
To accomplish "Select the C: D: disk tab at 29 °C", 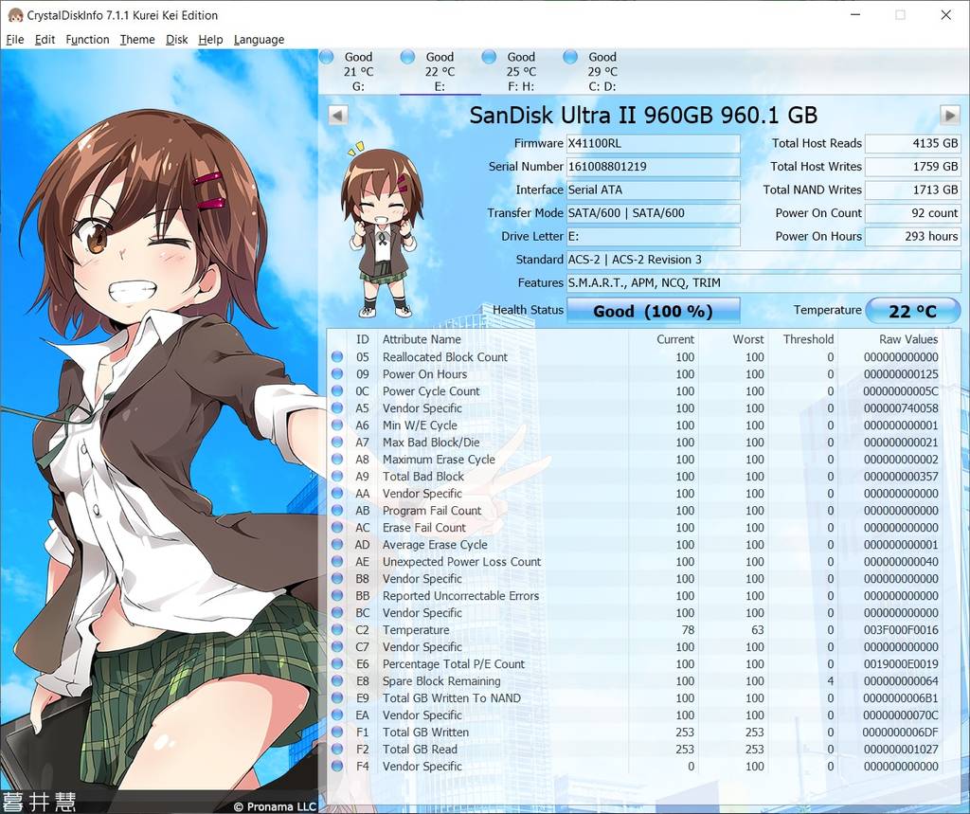I will (602, 72).
